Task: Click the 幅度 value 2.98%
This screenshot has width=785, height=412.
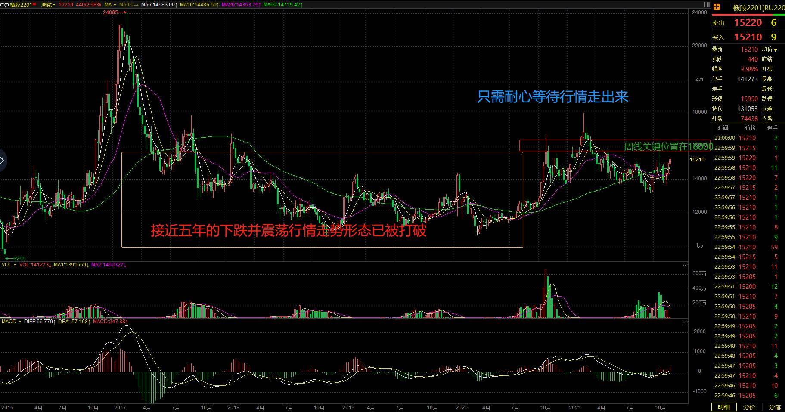Action: point(749,69)
